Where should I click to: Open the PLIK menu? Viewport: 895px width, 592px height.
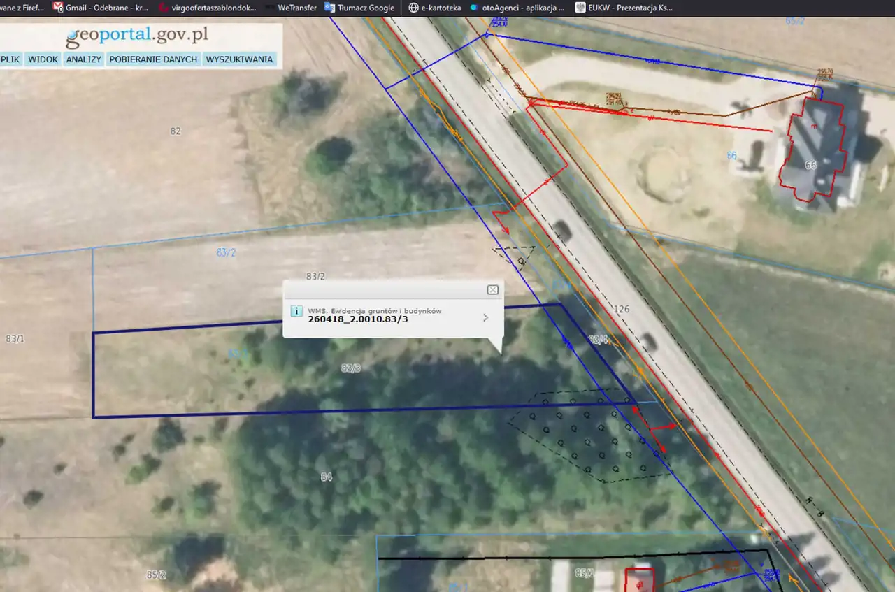(x=10, y=59)
